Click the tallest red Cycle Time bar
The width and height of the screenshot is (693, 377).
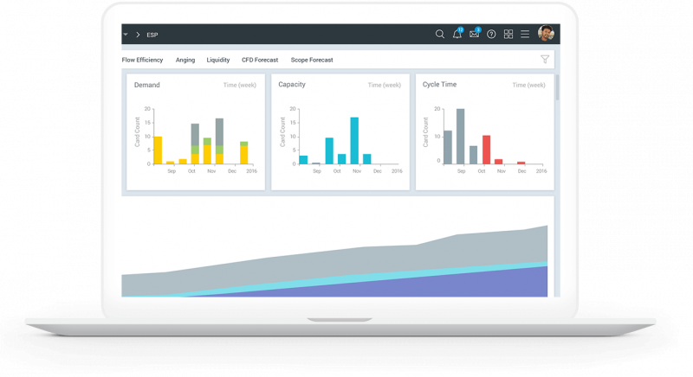coord(486,150)
